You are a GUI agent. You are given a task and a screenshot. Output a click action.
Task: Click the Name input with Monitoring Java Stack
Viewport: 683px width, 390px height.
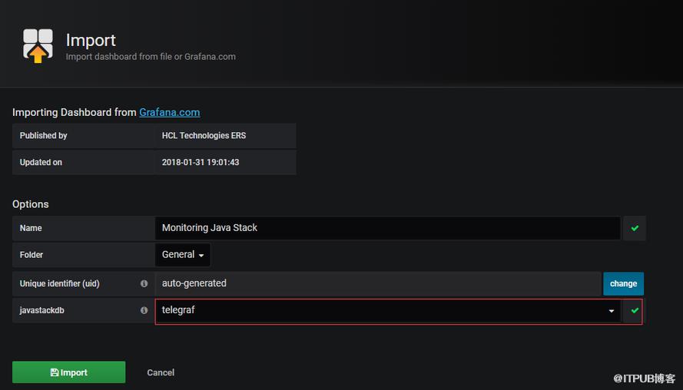[388, 228]
